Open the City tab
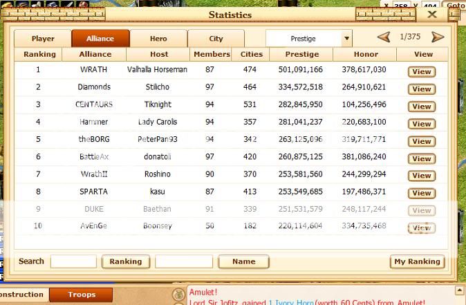 (x=216, y=39)
